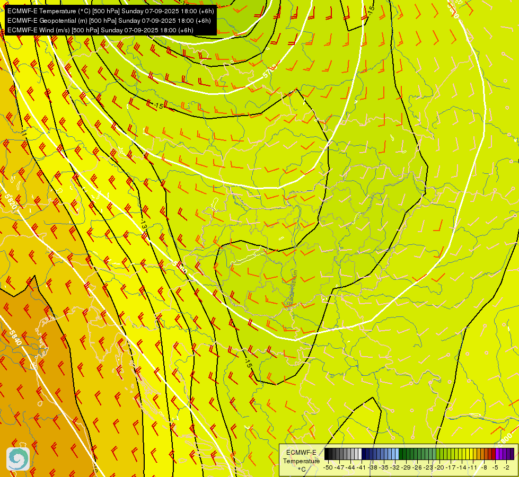
Task: Click the -35 value on the legend scale
Action: point(384,468)
